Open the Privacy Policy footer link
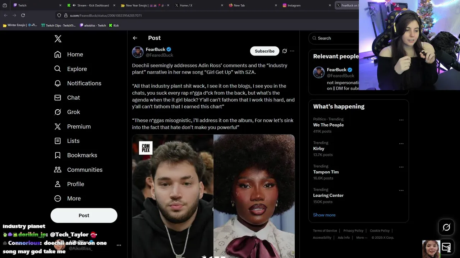Viewport: 460px width, 258px height. point(353,231)
